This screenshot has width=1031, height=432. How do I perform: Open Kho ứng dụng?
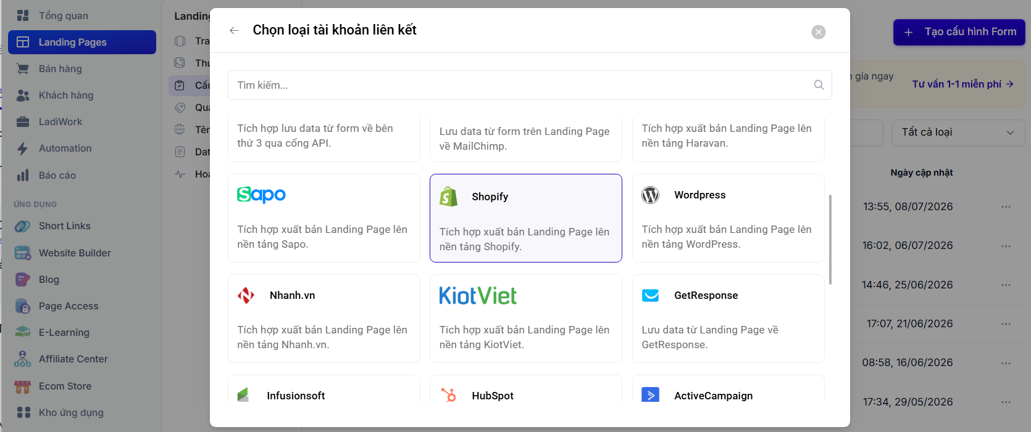[x=82, y=412]
